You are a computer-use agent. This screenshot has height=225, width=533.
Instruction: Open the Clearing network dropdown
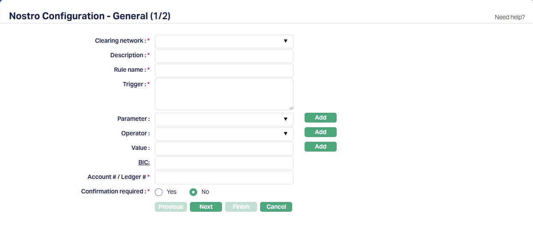pyautogui.click(x=224, y=41)
